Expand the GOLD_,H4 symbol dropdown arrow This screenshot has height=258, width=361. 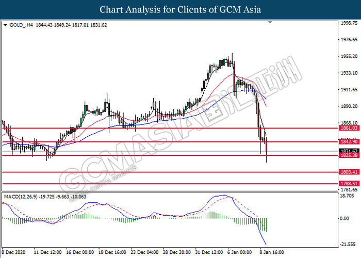click(5, 25)
